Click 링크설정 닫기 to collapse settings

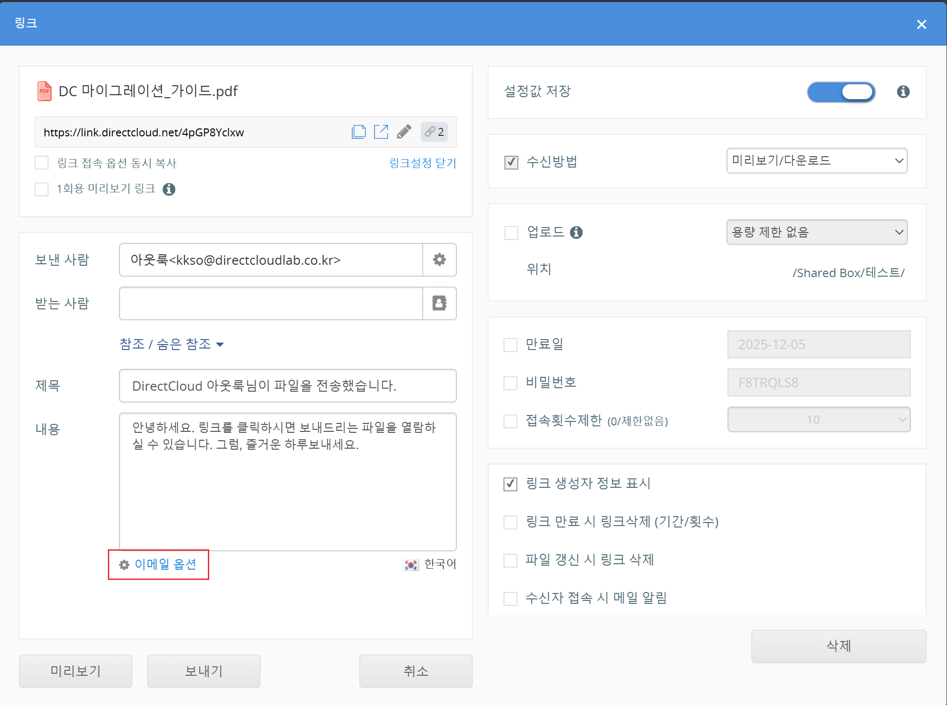tap(422, 163)
